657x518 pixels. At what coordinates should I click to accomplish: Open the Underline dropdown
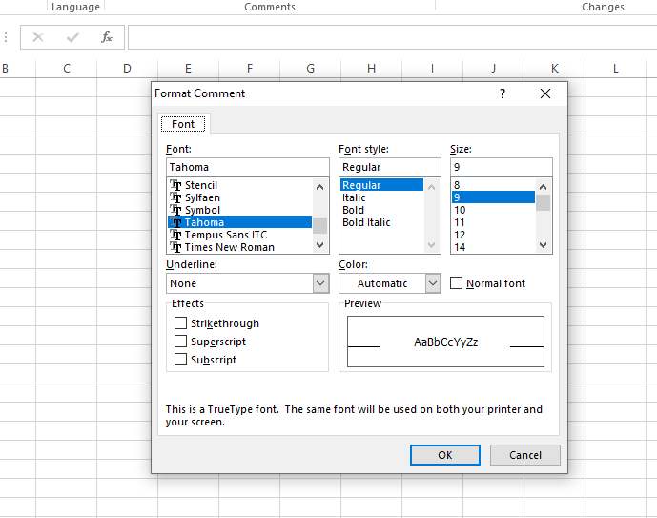(x=320, y=283)
